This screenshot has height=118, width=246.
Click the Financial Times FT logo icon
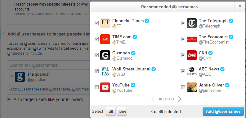(105, 23)
